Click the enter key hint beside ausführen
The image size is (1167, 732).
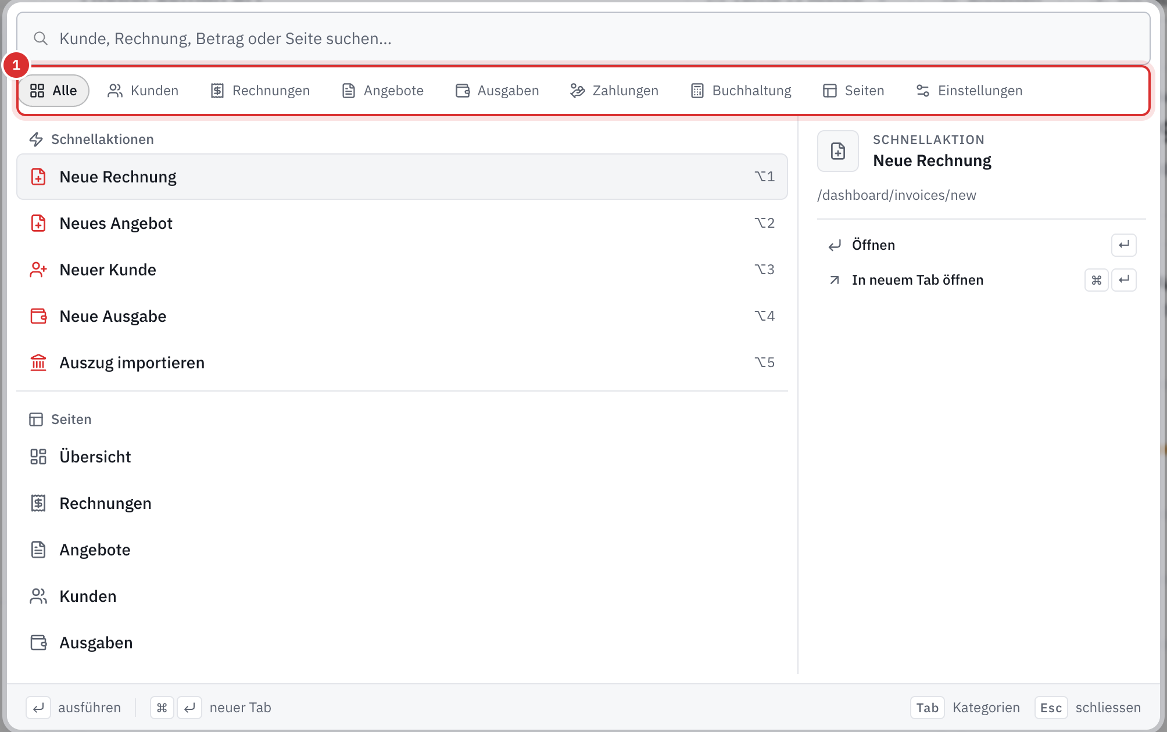pos(38,708)
